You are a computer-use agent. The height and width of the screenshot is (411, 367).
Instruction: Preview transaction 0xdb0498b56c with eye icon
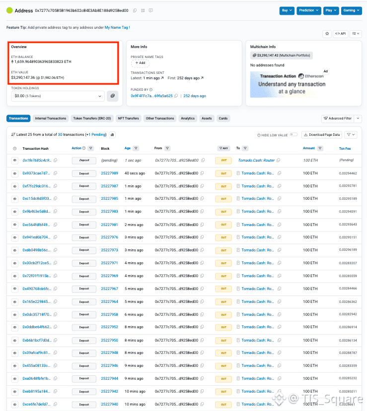pos(15,250)
